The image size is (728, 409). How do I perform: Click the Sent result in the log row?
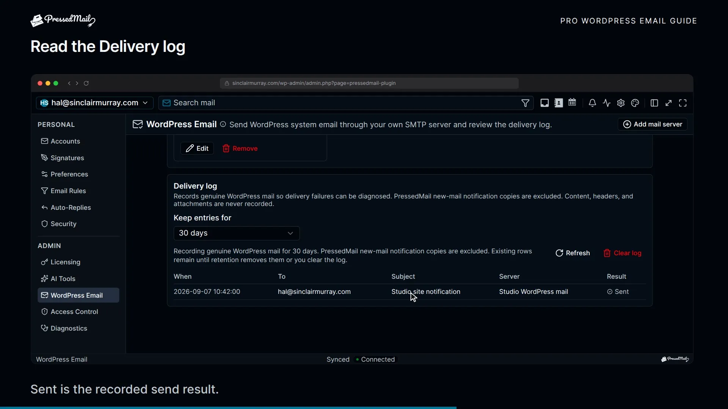coord(618,292)
